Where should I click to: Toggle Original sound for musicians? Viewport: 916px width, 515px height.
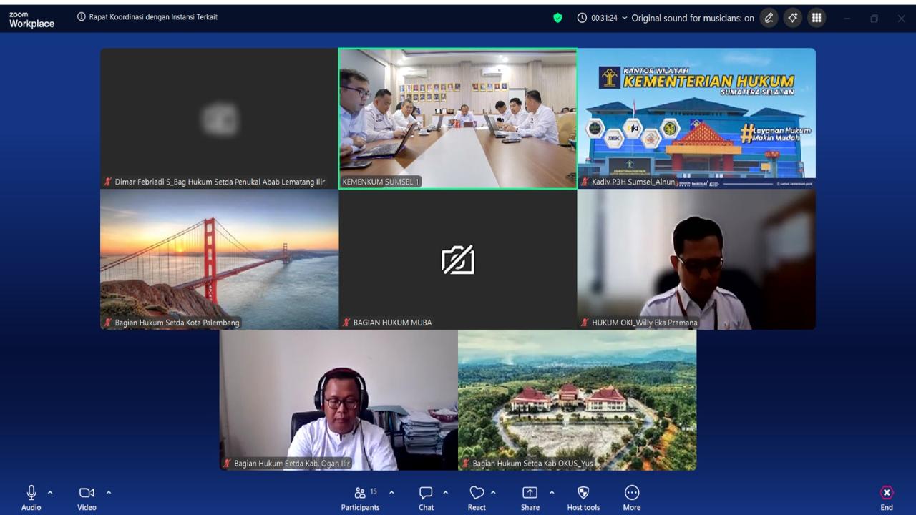pyautogui.click(x=693, y=18)
